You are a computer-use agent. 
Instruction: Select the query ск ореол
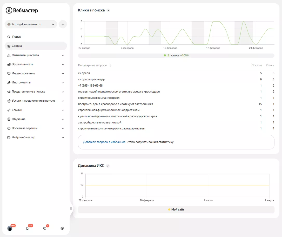tap(84, 73)
